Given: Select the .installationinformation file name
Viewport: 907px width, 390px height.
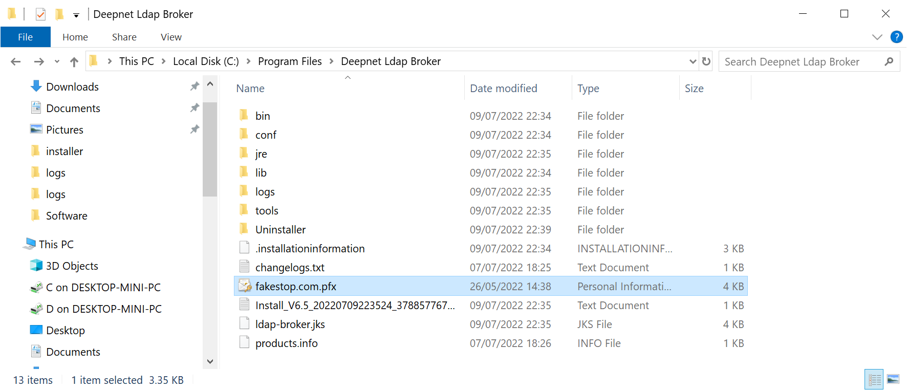Looking at the screenshot, I should pos(310,248).
